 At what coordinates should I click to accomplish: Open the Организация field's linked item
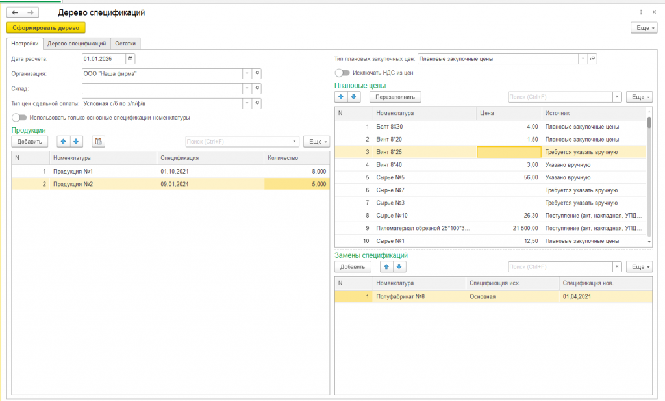tap(257, 74)
